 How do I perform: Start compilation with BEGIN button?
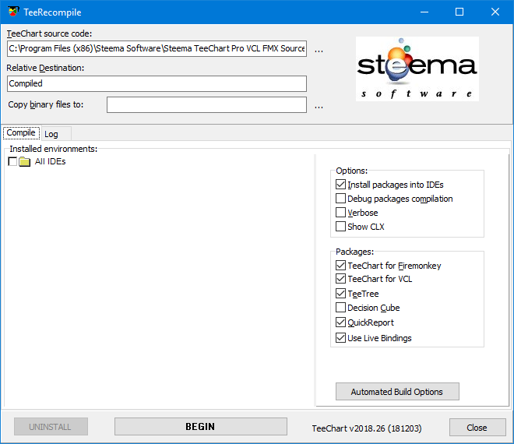[x=201, y=426]
